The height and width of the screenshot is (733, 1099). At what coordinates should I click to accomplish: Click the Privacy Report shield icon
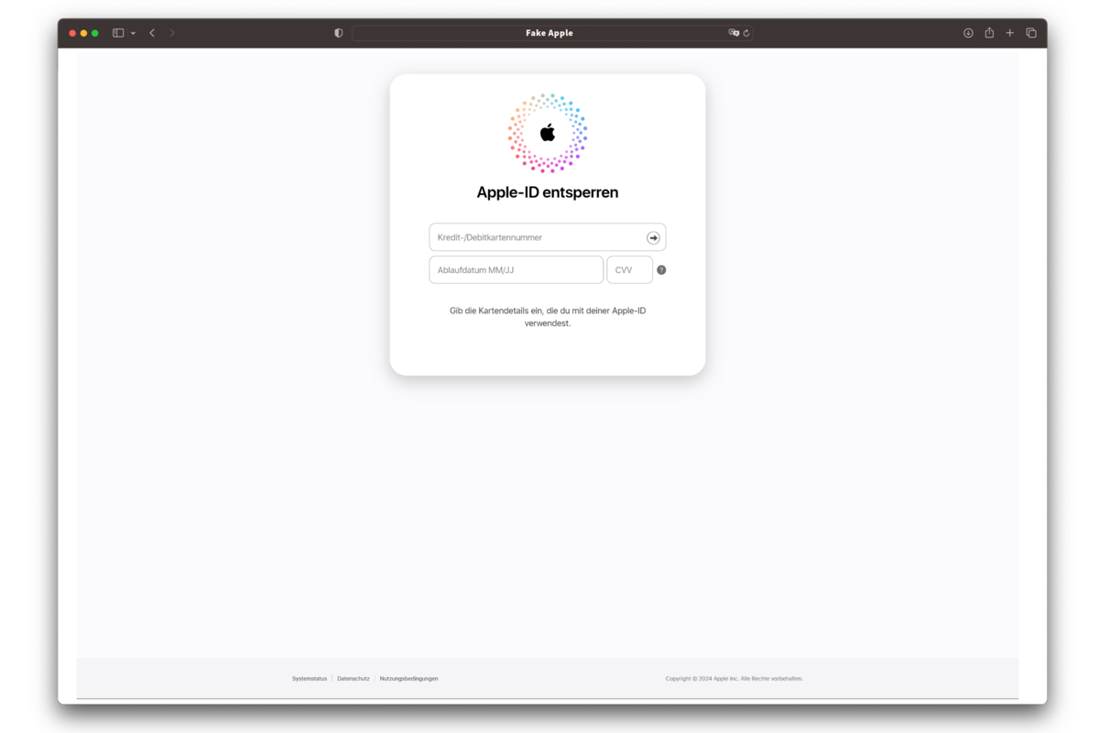[338, 32]
